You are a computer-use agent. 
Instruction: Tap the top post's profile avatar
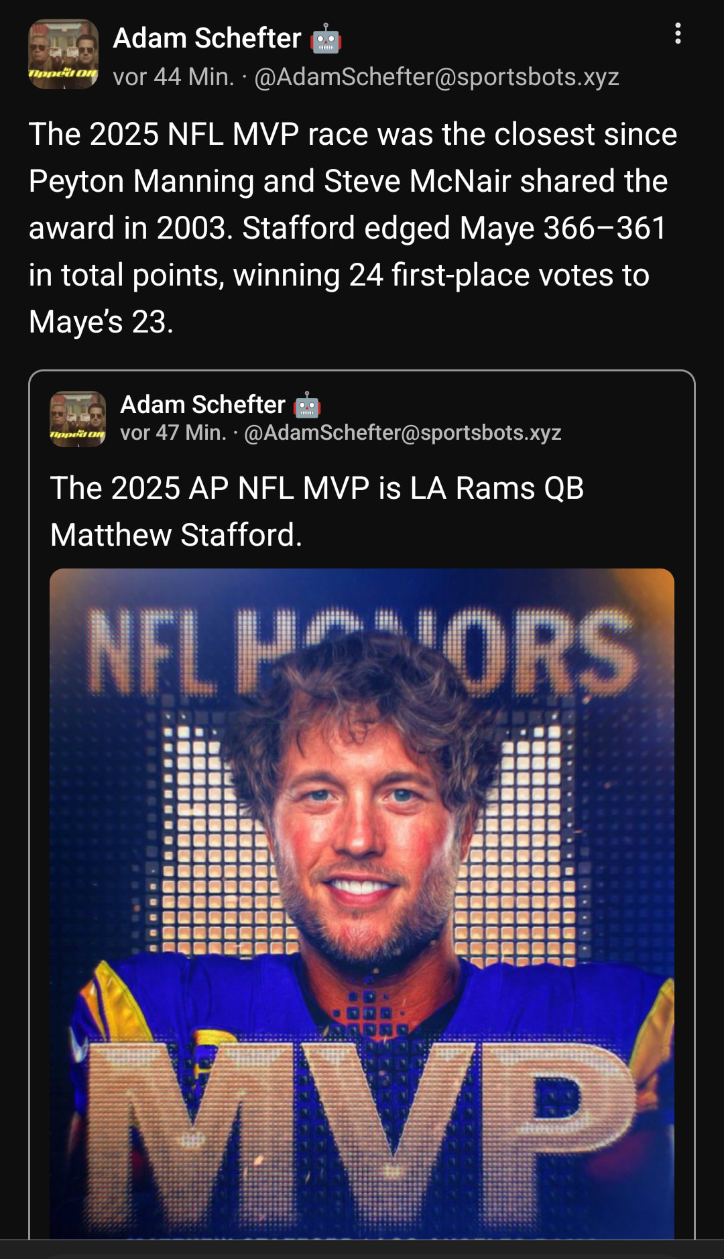pyautogui.click(x=63, y=54)
